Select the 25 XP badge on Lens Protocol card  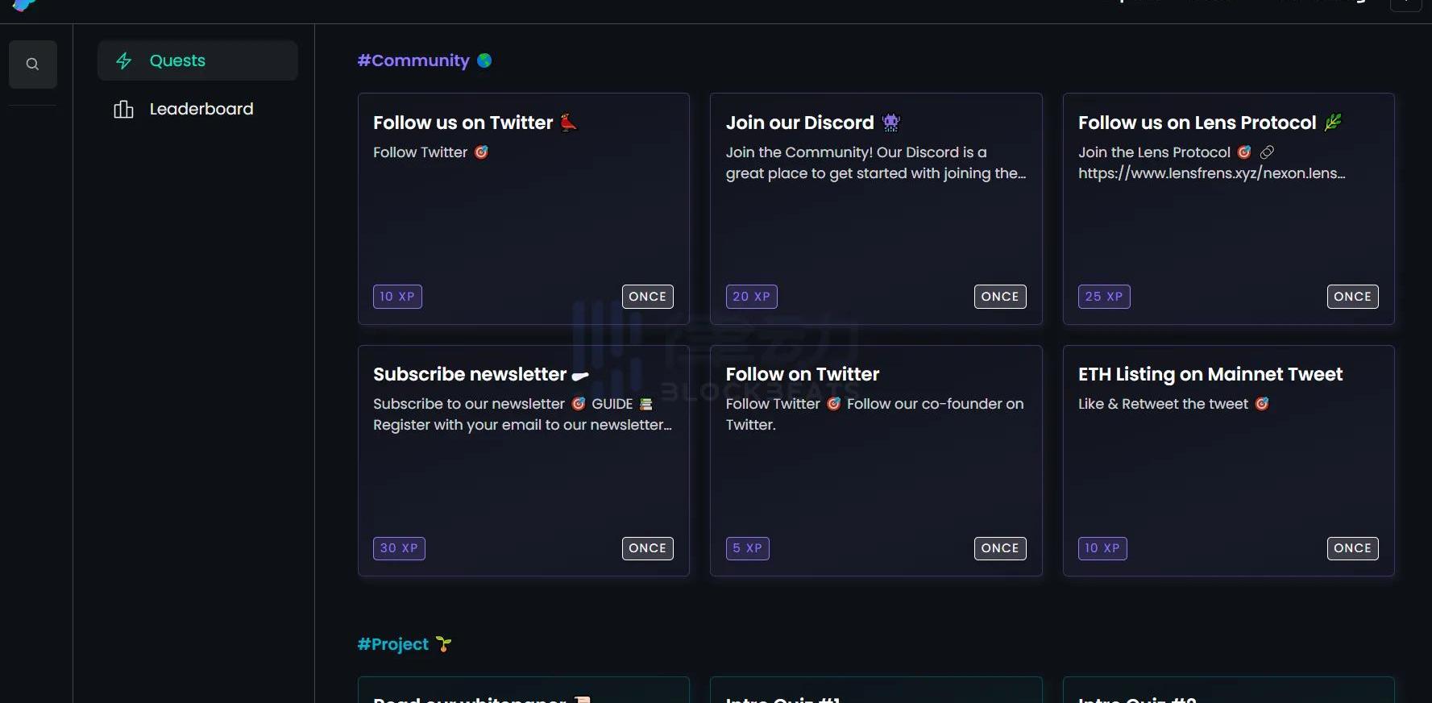click(1104, 297)
